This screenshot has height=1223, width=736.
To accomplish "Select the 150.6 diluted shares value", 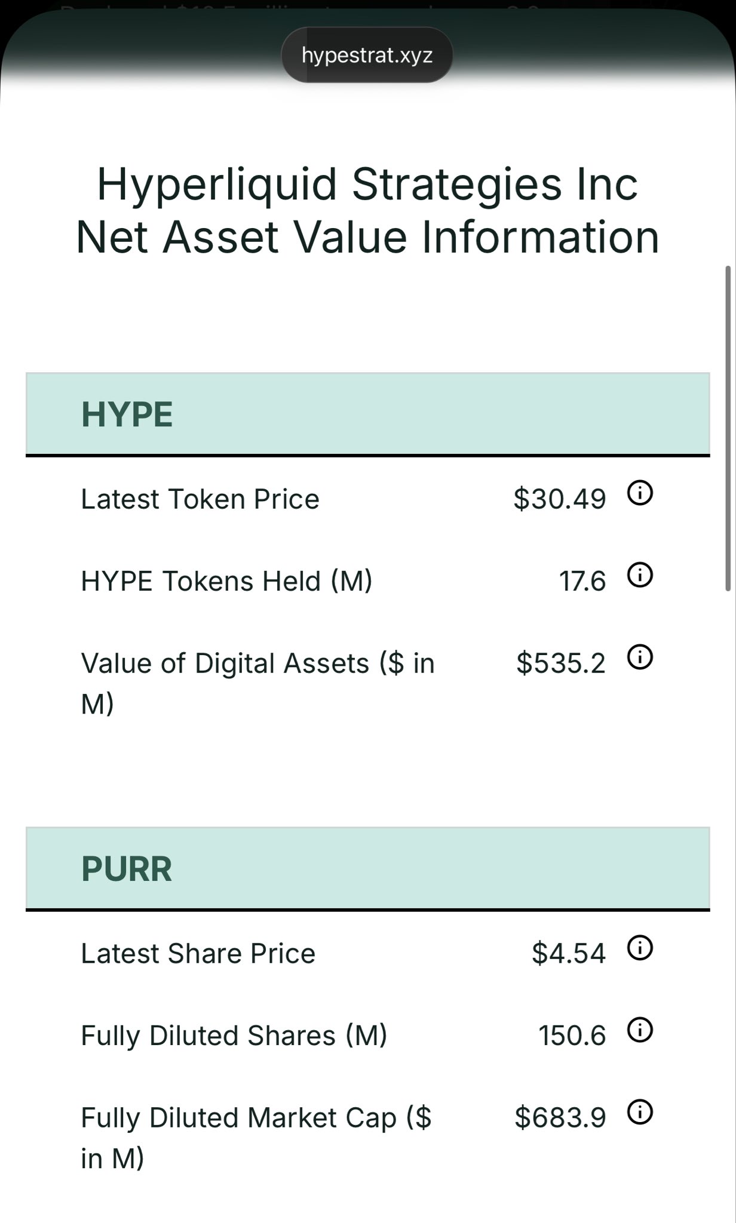I will click(572, 1035).
